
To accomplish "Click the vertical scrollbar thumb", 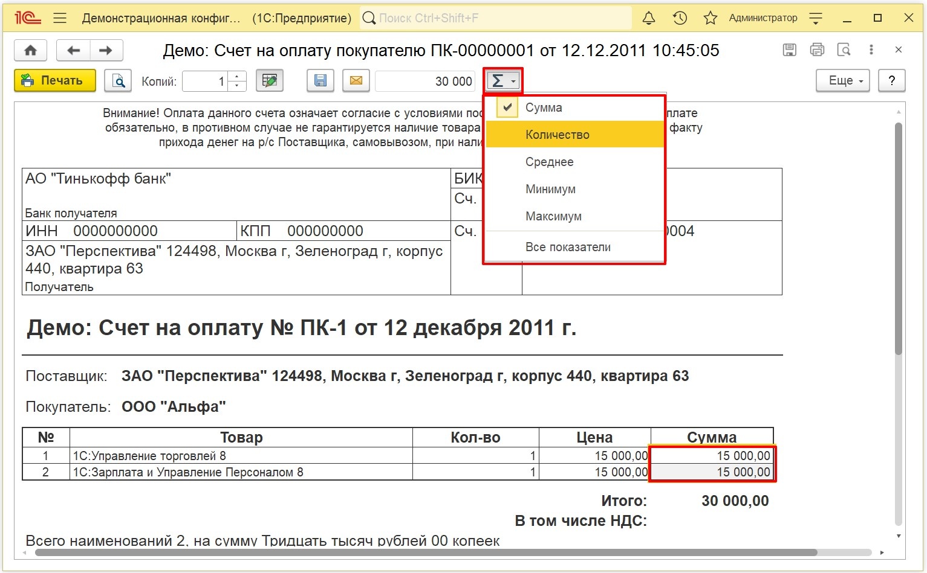I will point(899,238).
